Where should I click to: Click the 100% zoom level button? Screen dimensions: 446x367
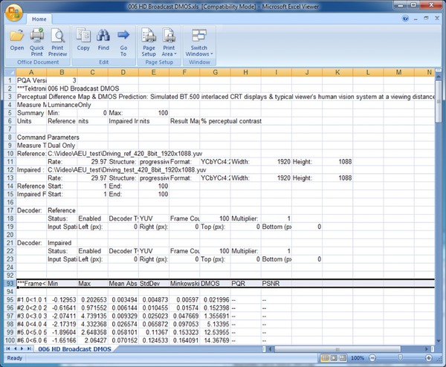(x=359, y=357)
